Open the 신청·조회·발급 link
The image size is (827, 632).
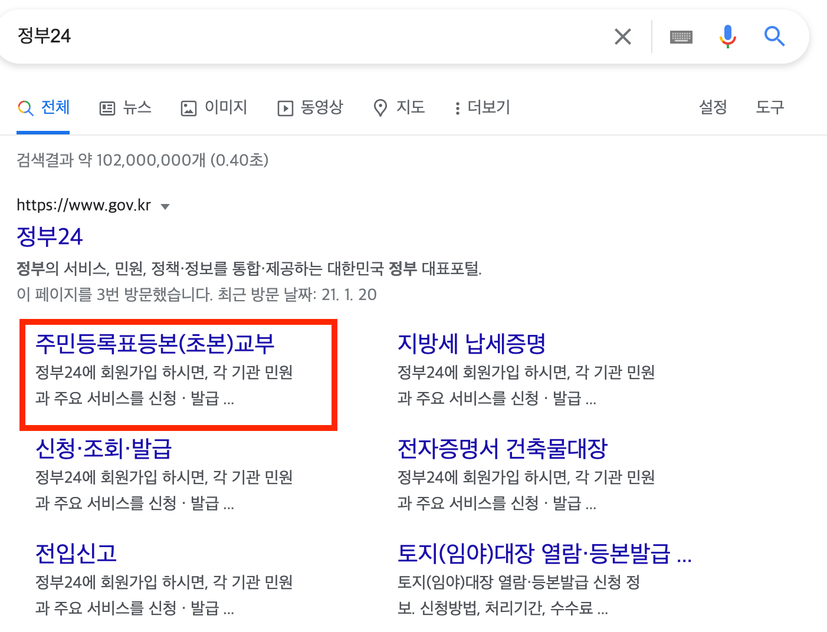pyautogui.click(x=104, y=449)
